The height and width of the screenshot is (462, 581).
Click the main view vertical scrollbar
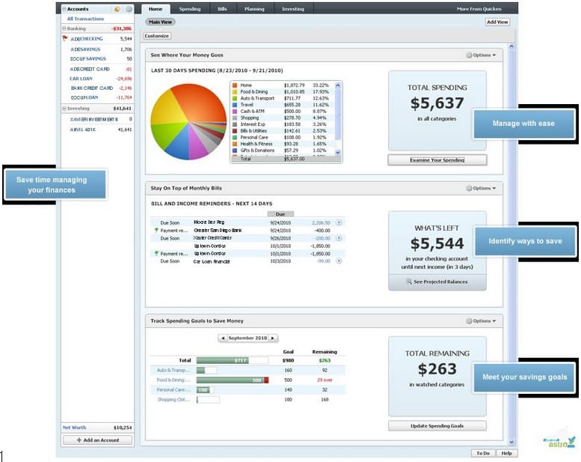(x=511, y=243)
